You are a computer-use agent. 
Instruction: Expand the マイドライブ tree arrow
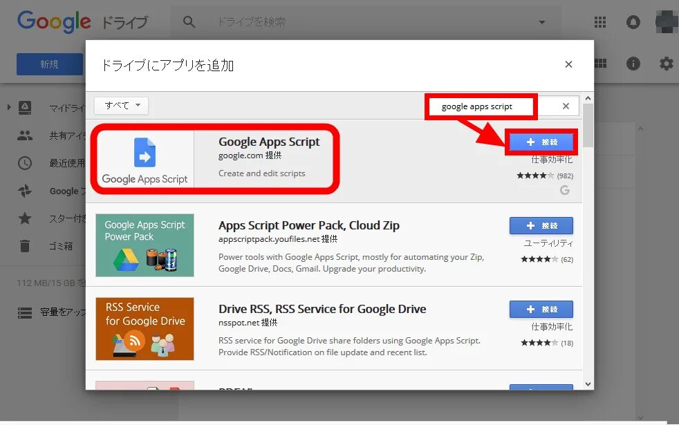9,107
